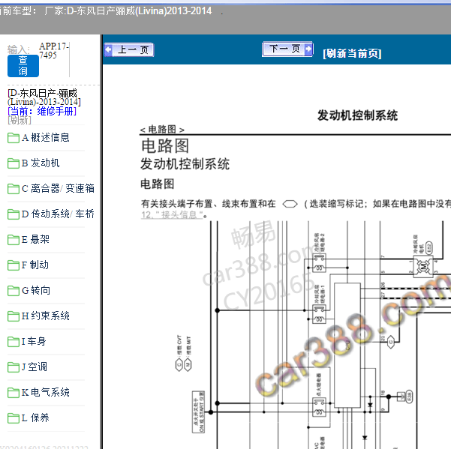Viewport: 451px width, 449px height.
Task: Open folder icon for A 概述信息
Action: [14, 138]
